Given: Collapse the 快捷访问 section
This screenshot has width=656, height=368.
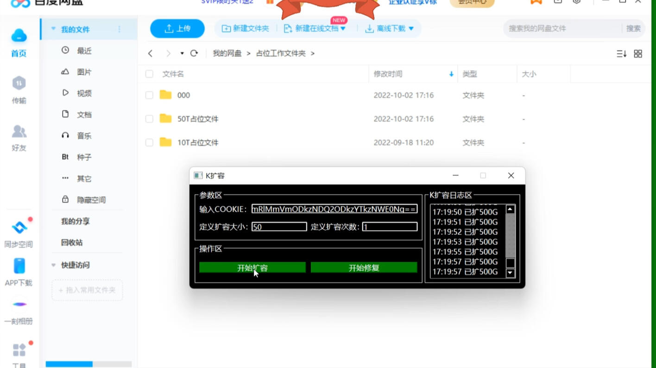Looking at the screenshot, I should pyautogui.click(x=53, y=265).
